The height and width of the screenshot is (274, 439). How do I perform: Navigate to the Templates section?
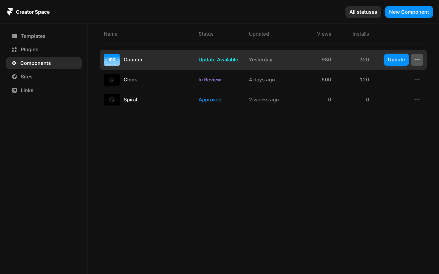coord(33,36)
